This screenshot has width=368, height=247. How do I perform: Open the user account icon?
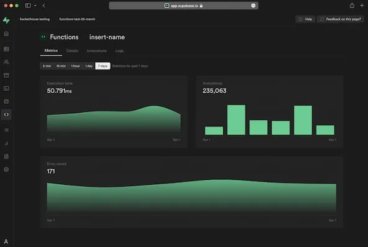[x=6, y=241]
